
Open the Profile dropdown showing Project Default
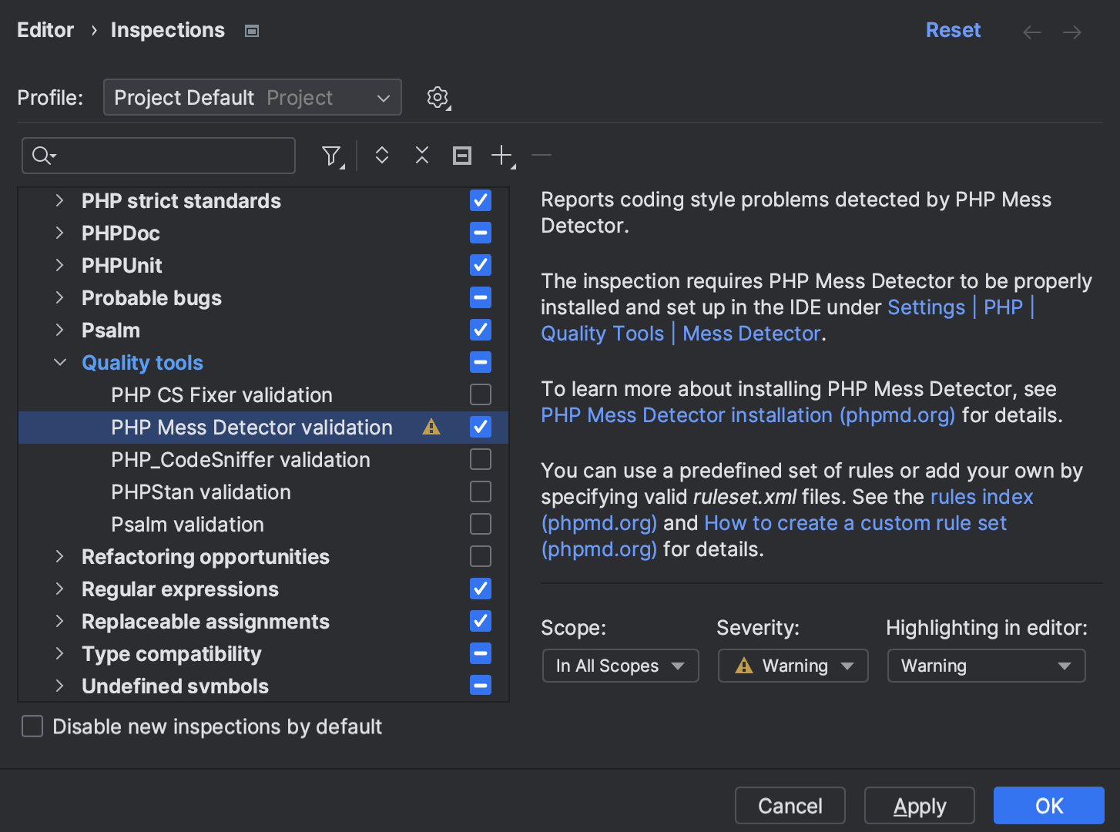pos(253,97)
